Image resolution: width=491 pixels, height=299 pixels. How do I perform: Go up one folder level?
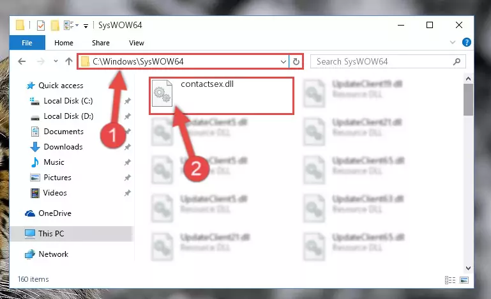tap(69, 61)
